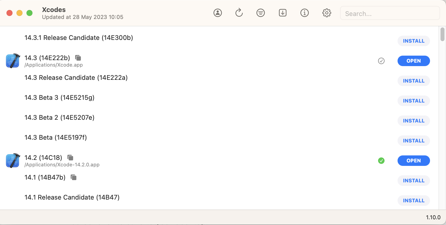Select the 14.3 Beta 2 (14E5207e) row

point(175,118)
